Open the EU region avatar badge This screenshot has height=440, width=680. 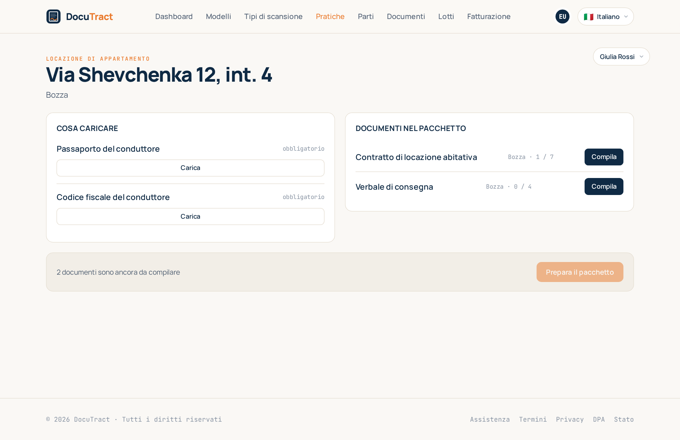click(562, 17)
